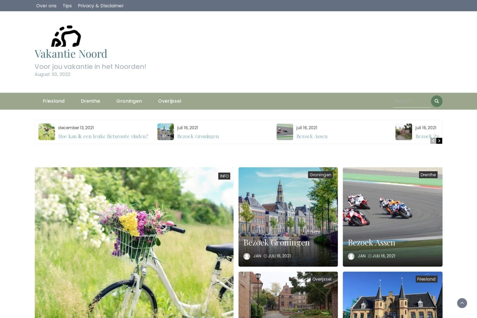The image size is (477, 318).
Task: Open the Friesland menu item
Action: tap(54, 101)
